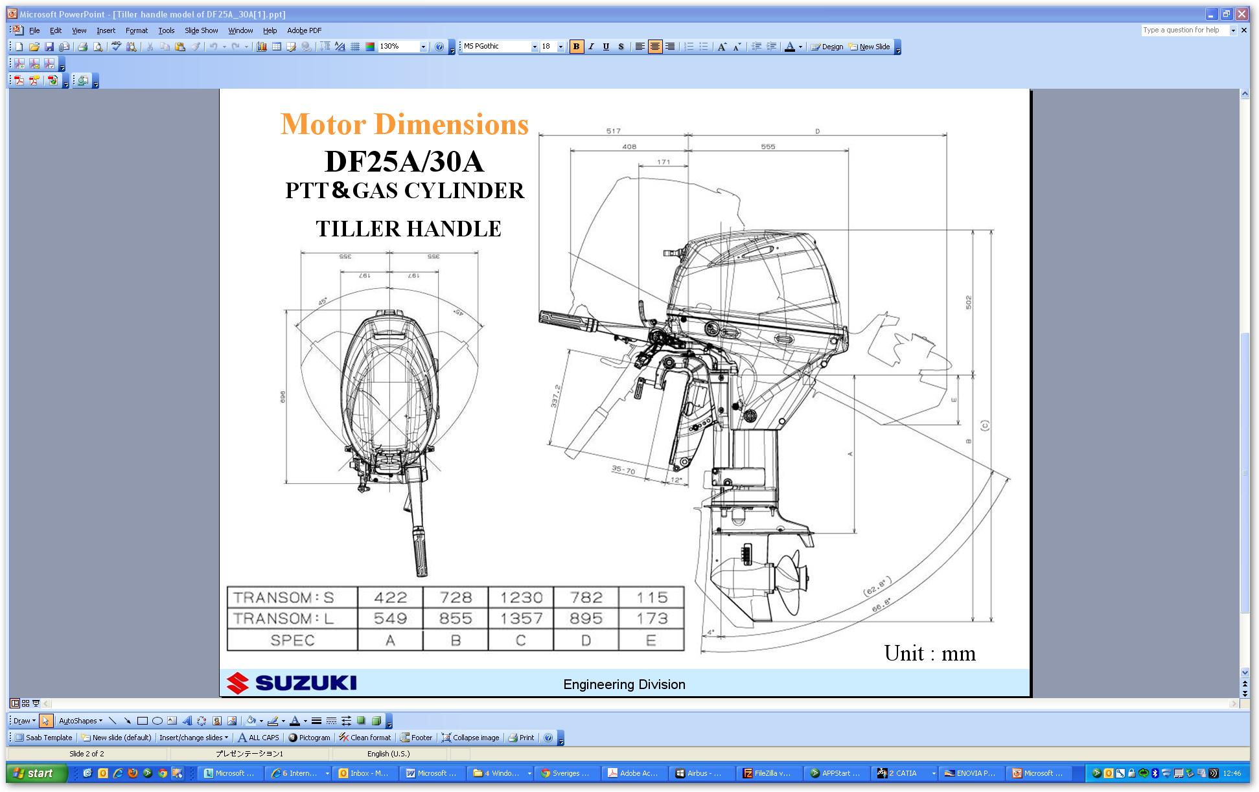Screen dimensions: 1259x792
Task: Insert WordArt from drawing toolbar
Action: [x=187, y=721]
